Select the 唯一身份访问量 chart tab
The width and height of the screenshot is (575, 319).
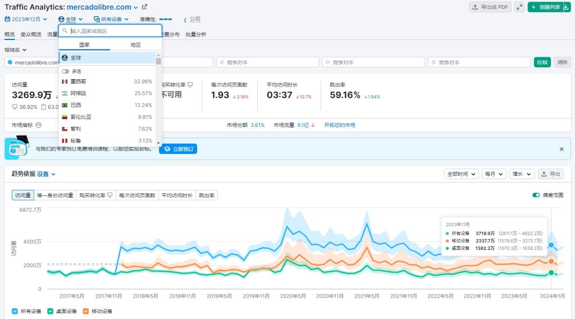point(55,195)
